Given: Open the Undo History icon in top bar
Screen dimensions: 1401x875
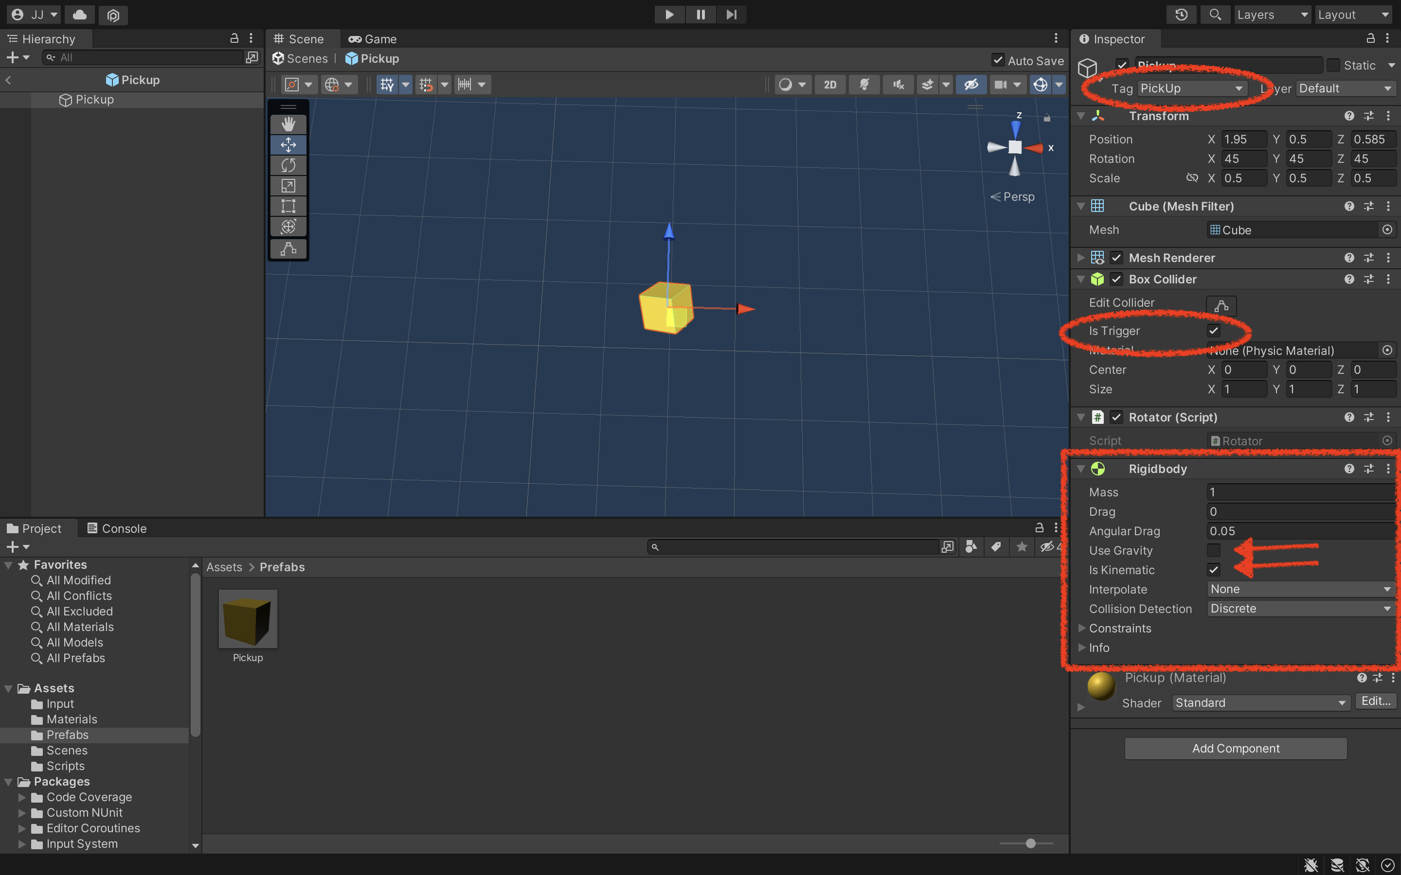Looking at the screenshot, I should [1181, 15].
